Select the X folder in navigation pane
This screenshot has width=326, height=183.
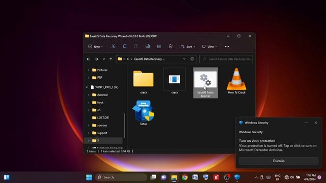pos(103,140)
